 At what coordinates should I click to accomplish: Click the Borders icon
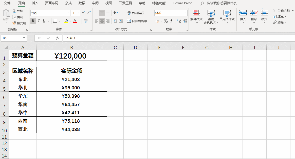click(x=55, y=21)
